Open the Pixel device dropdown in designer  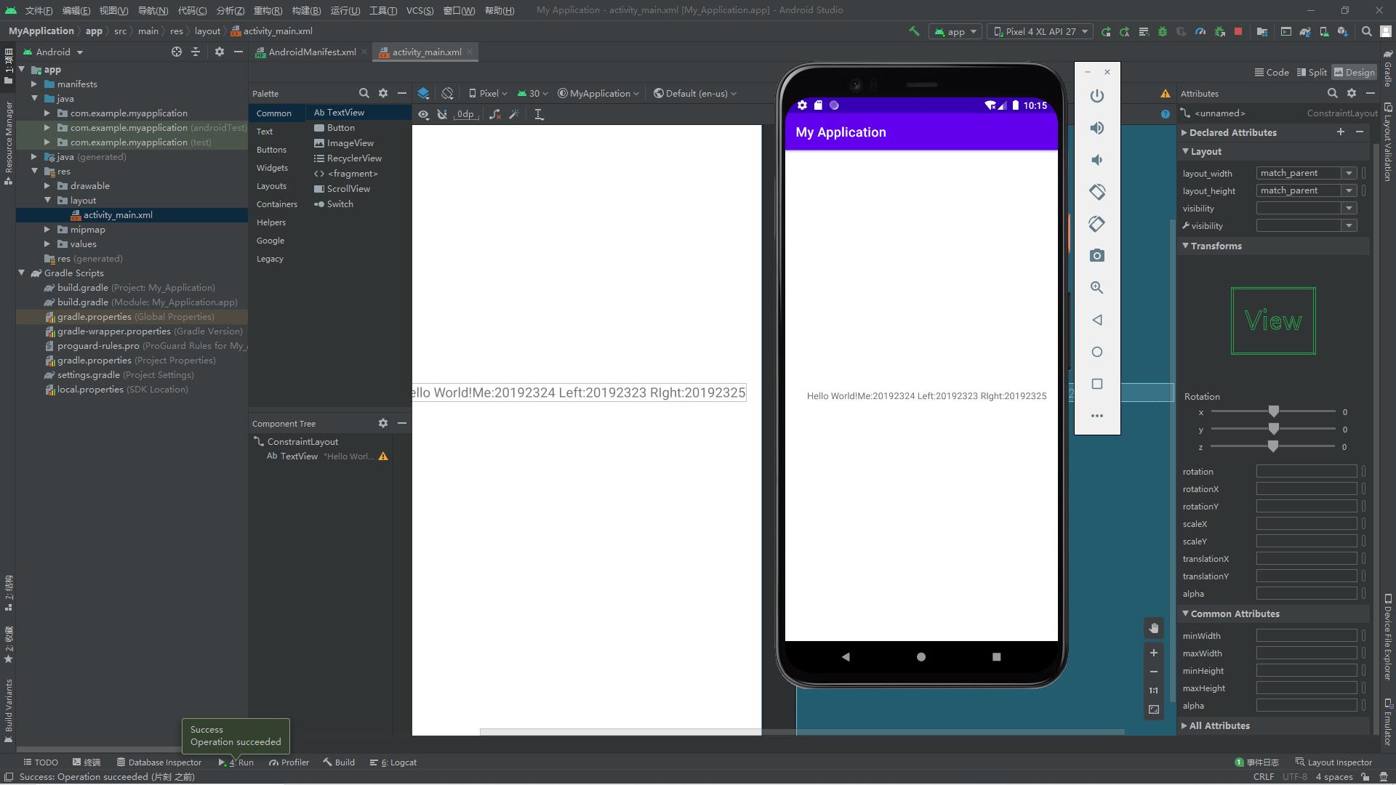pos(488,93)
